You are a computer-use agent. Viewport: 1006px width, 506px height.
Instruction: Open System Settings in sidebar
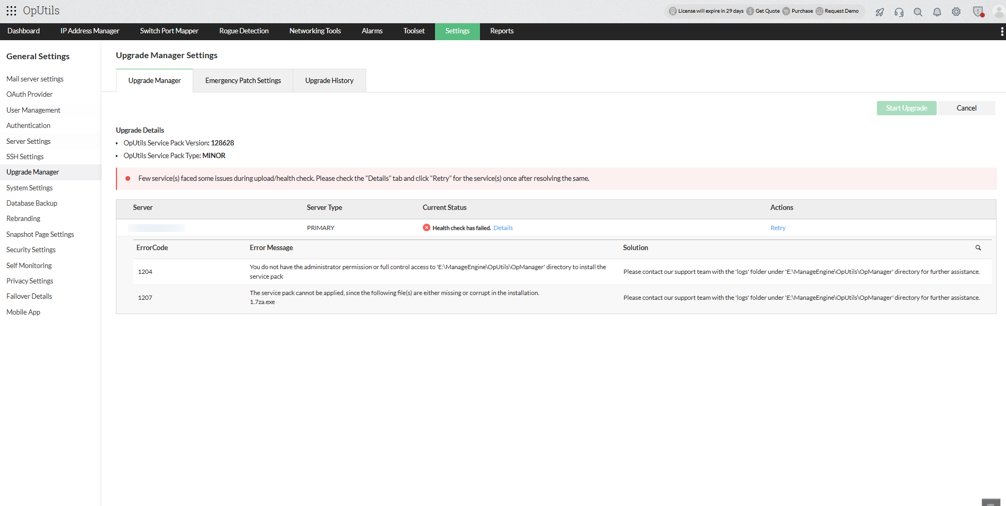pyautogui.click(x=30, y=188)
